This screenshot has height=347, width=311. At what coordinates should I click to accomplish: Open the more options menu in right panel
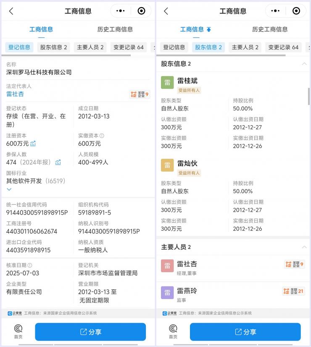pyautogui.click(x=275, y=11)
